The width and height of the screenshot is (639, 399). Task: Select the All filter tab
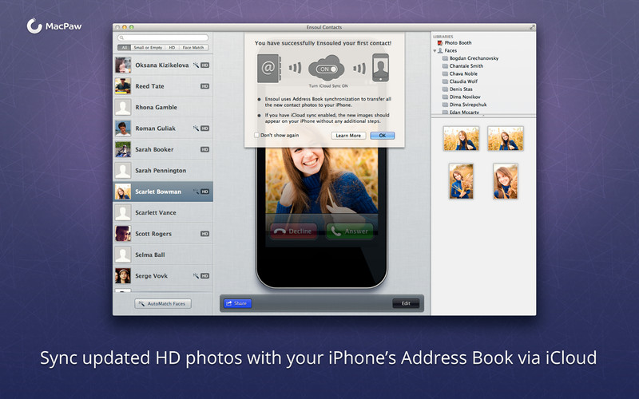coord(125,48)
